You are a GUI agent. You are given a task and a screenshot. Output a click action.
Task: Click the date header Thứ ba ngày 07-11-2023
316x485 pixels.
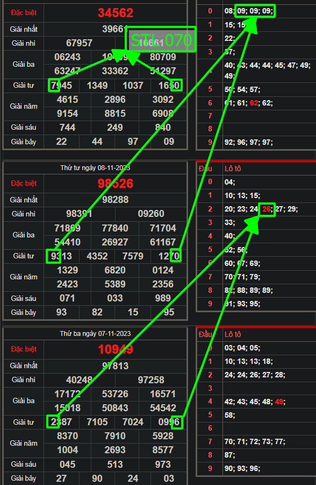(95, 334)
